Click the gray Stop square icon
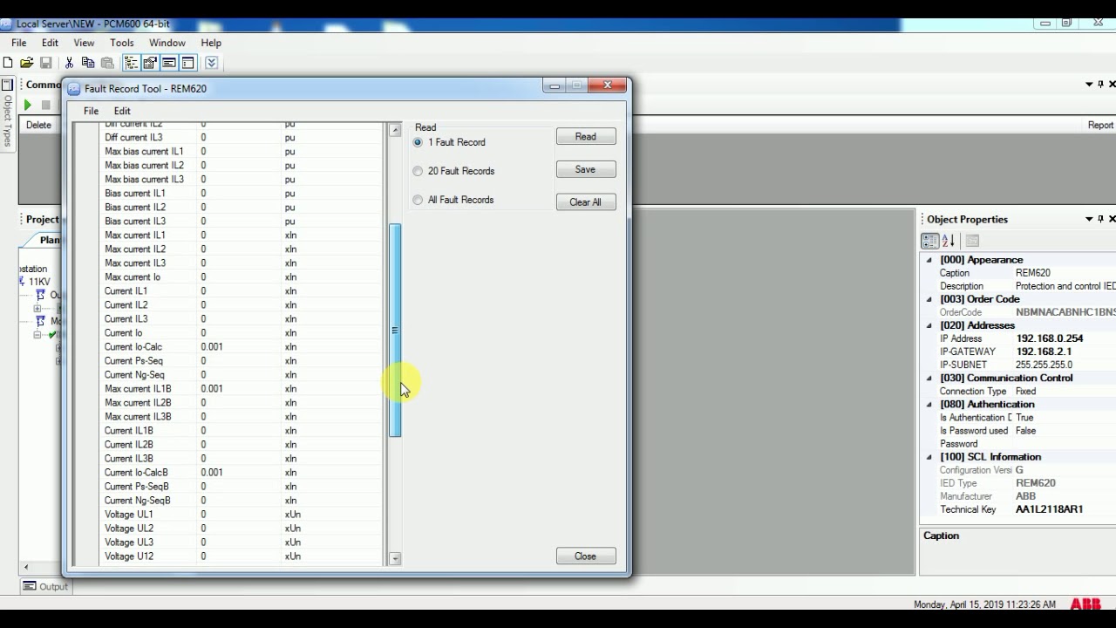Screen dimensions: 1116x628 (46, 105)
